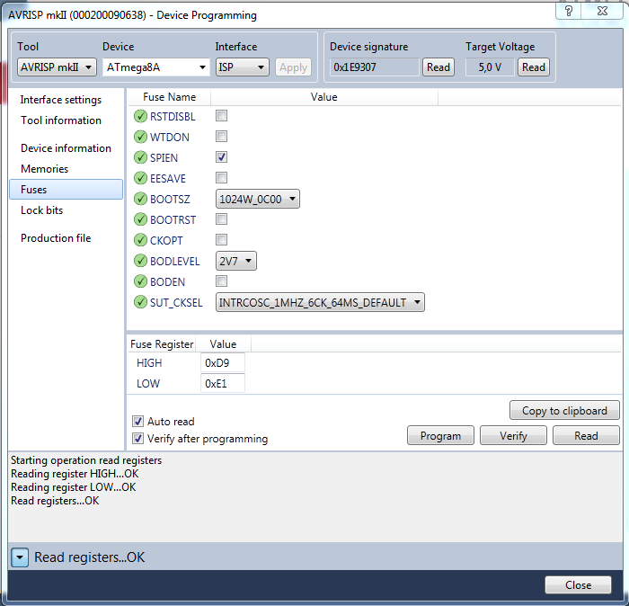Open the BODLEVEL dropdown showing 2V7

coord(235,262)
